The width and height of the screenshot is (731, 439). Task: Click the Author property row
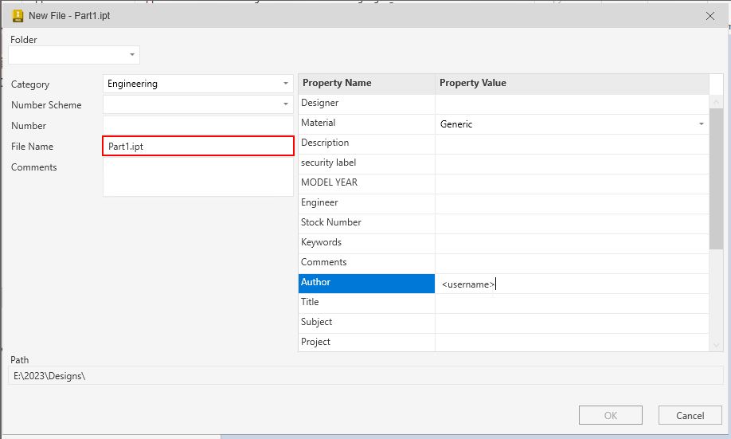click(x=366, y=283)
